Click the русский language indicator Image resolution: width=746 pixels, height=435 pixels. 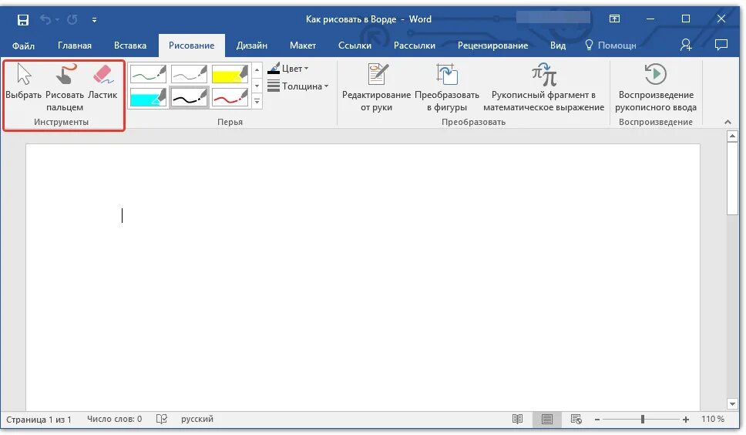pos(197,420)
